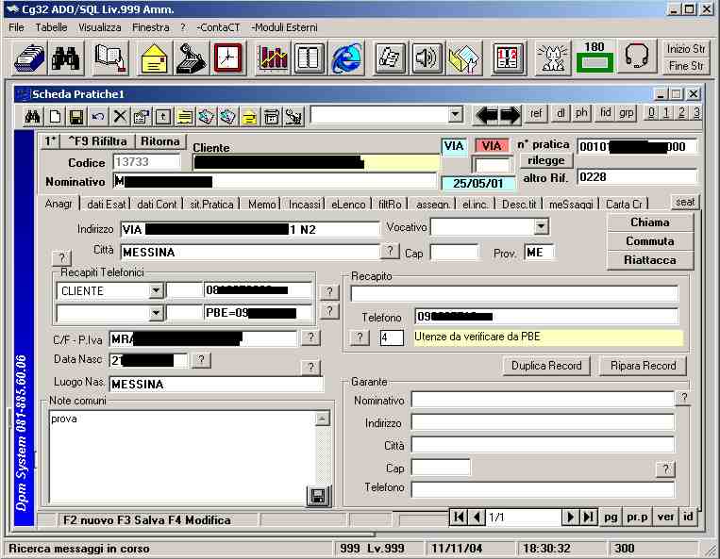Screen dimensions: 720x559
Task: Click the speaker audio icon
Action: [x=427, y=58]
